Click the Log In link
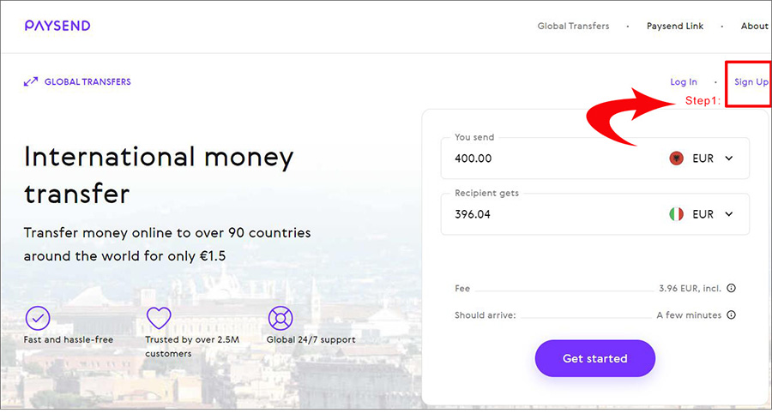772x413 pixels. (x=684, y=82)
